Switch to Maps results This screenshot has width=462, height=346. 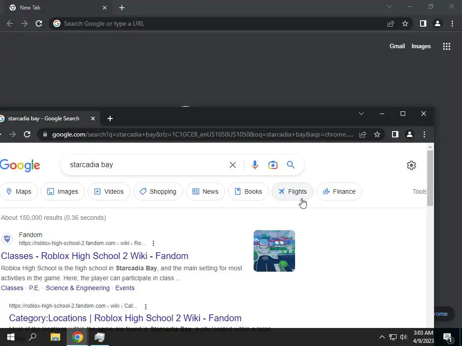19,191
